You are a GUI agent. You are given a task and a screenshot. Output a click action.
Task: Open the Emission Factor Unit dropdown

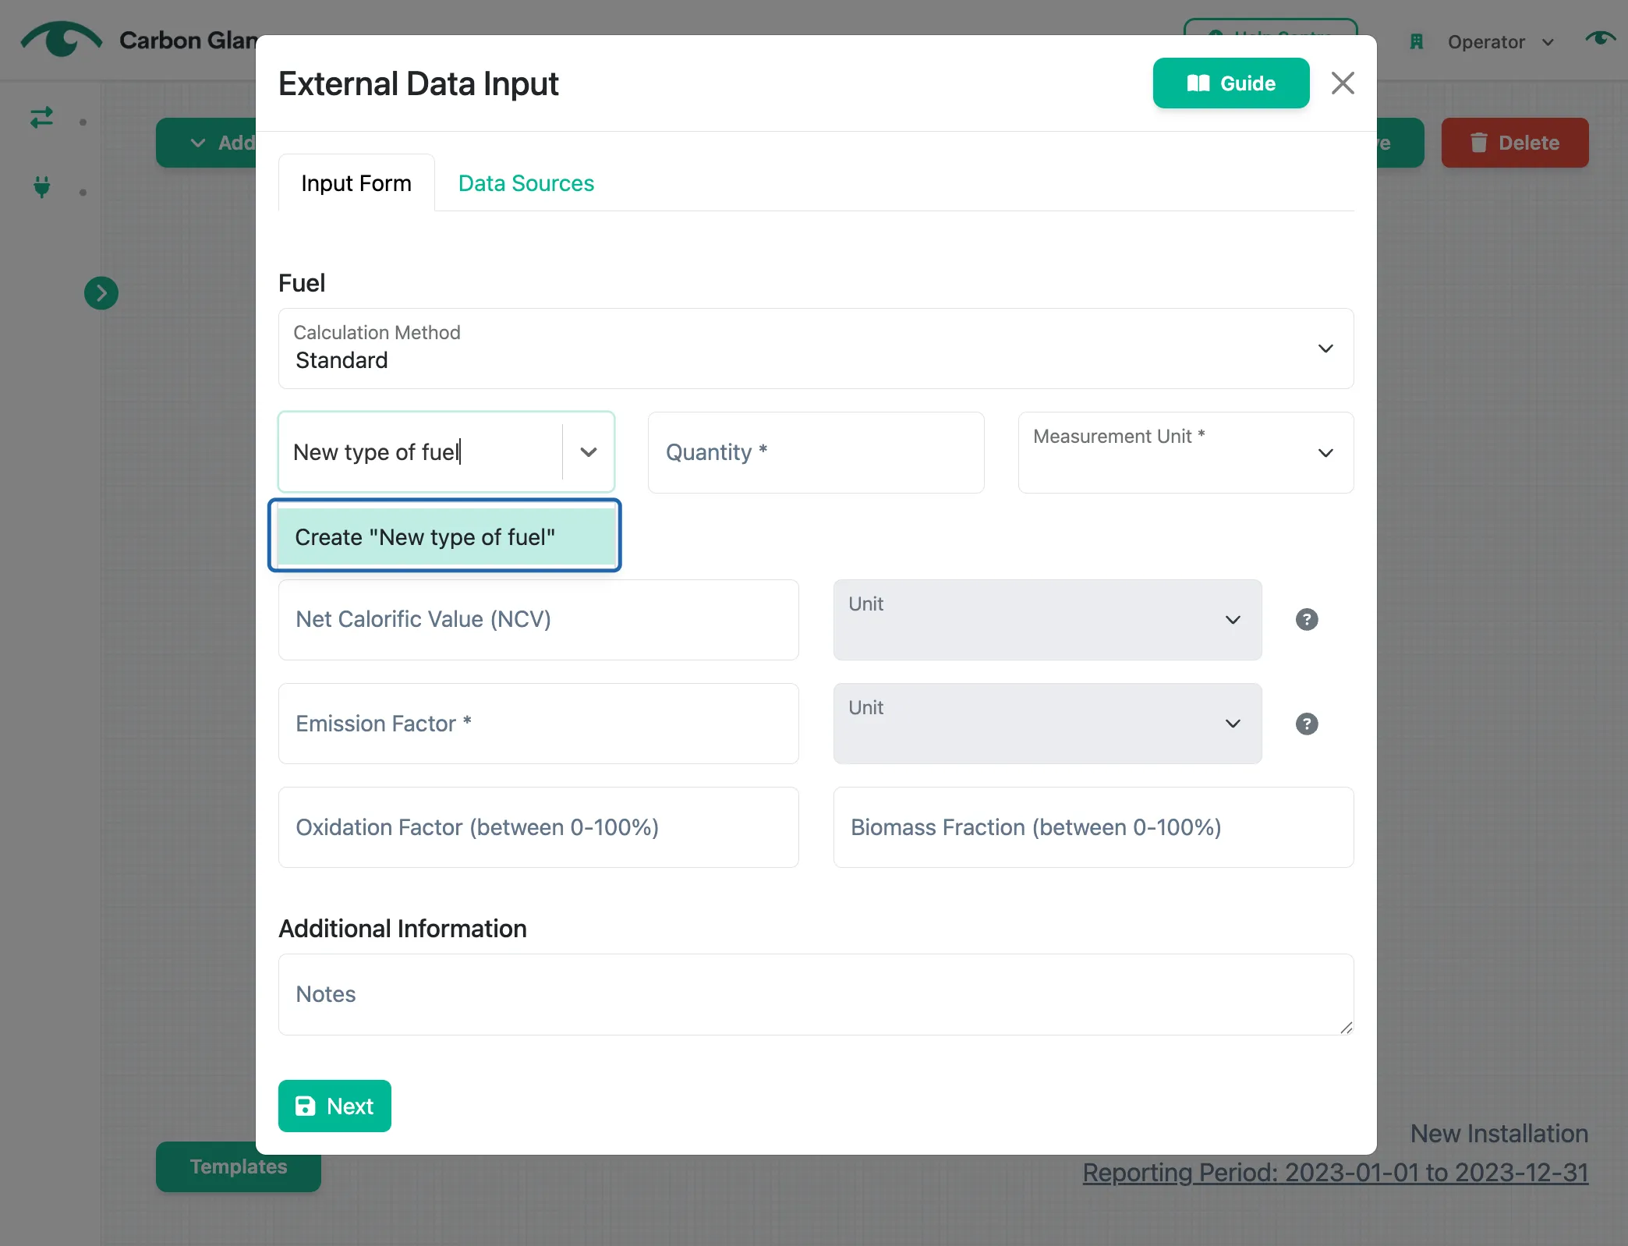tap(1047, 724)
